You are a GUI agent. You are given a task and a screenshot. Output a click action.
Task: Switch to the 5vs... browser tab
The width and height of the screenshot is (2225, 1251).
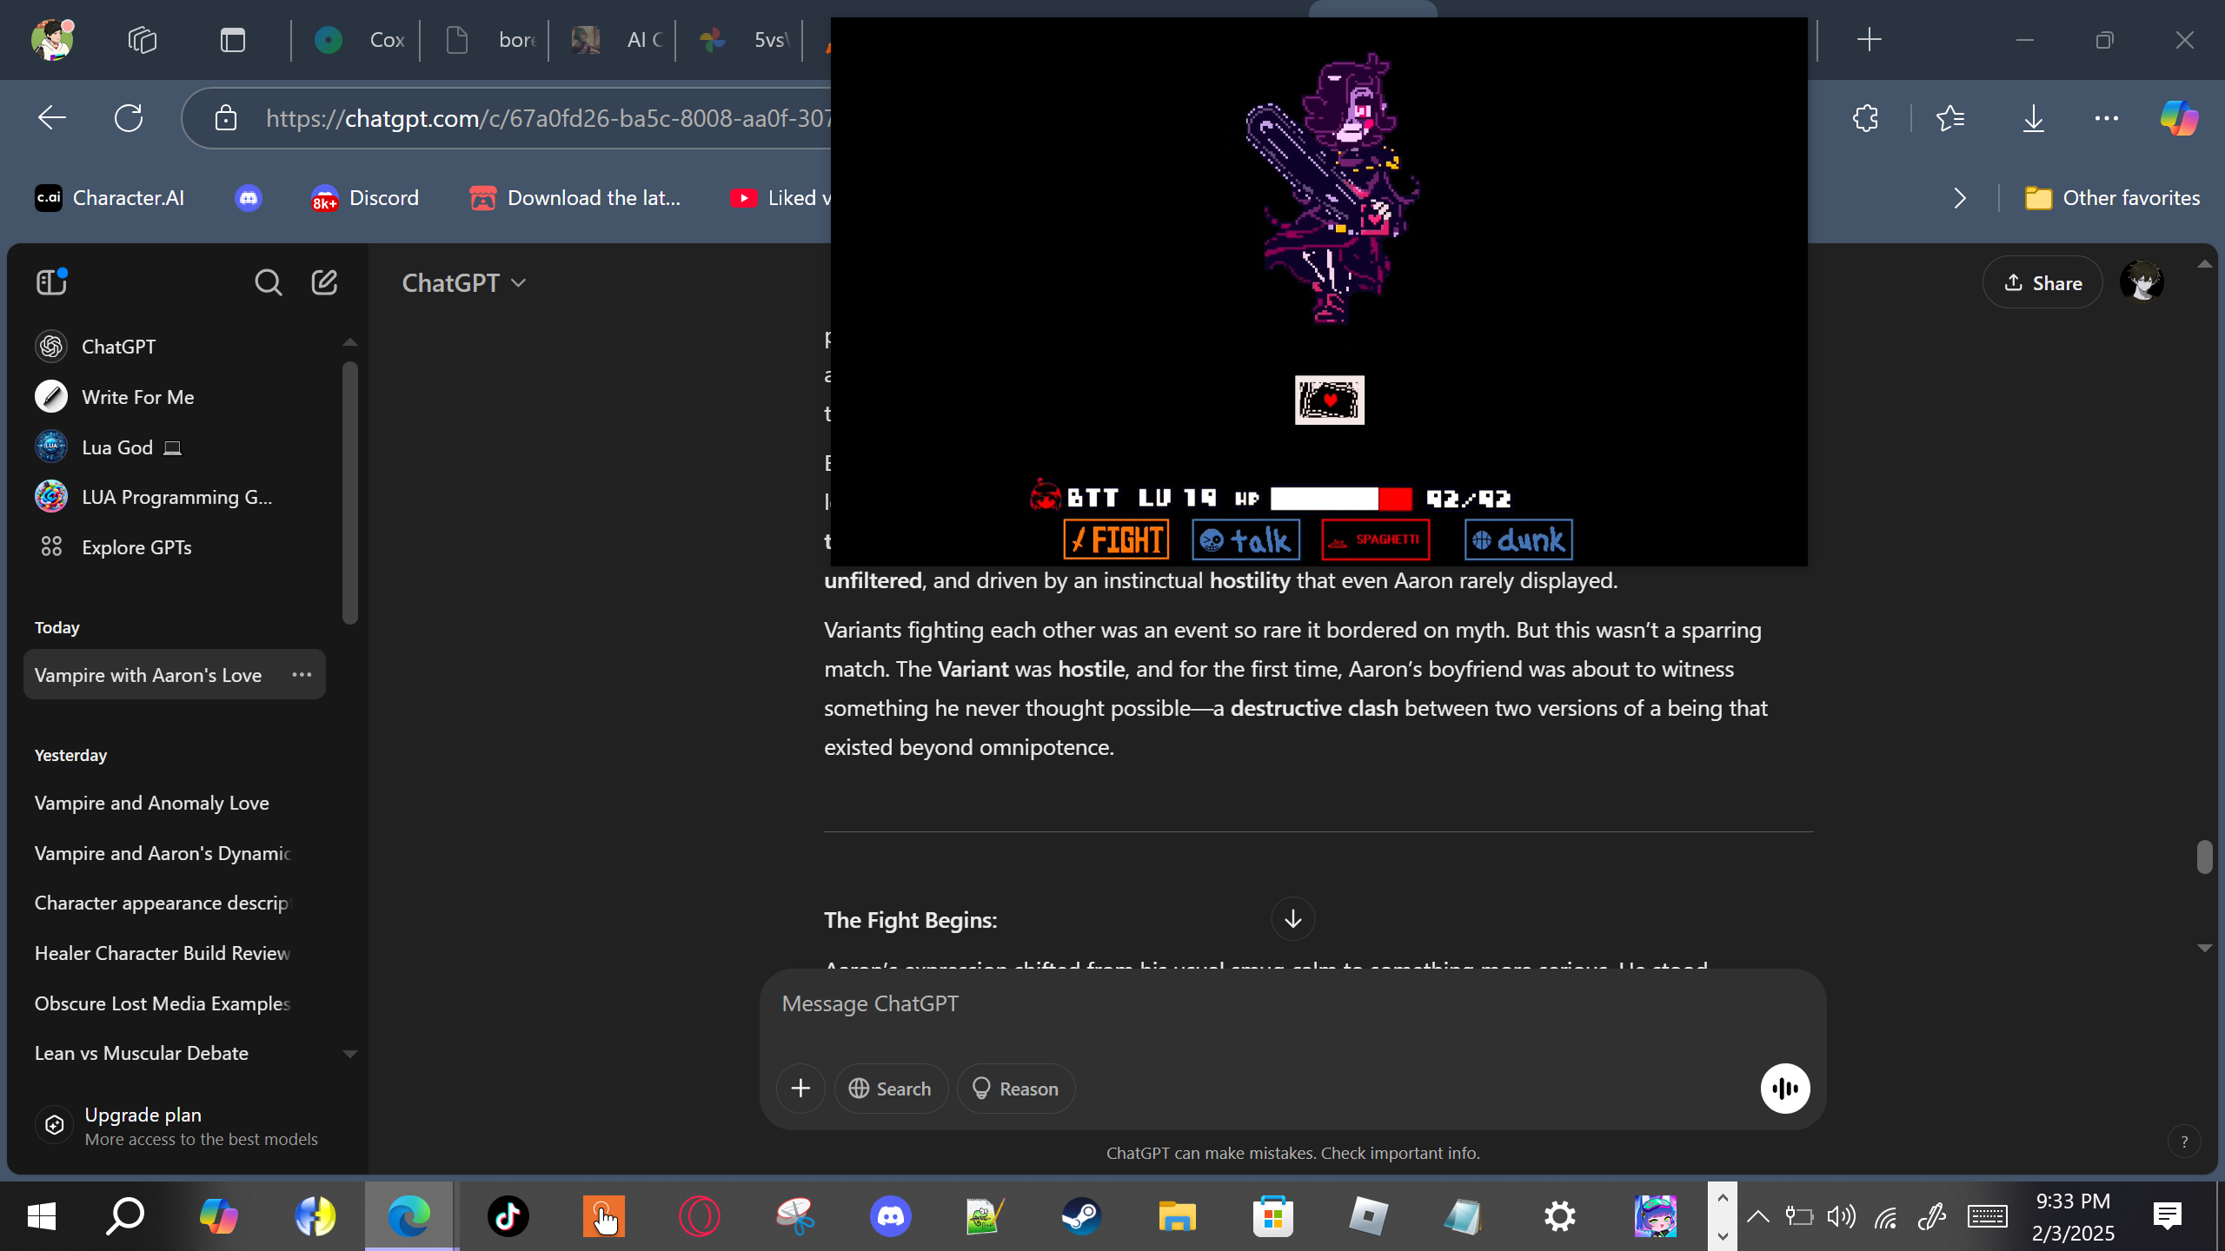(x=742, y=40)
